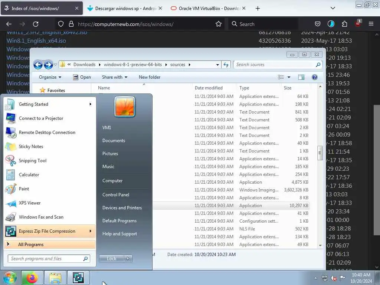380x285 pixels.
Task: Switch to Oracle VM VirtualBox tab
Action: pyautogui.click(x=208, y=9)
